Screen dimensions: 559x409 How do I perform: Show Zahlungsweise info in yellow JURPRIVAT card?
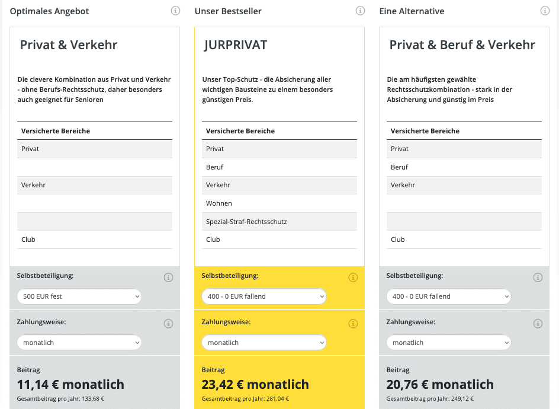coord(353,324)
